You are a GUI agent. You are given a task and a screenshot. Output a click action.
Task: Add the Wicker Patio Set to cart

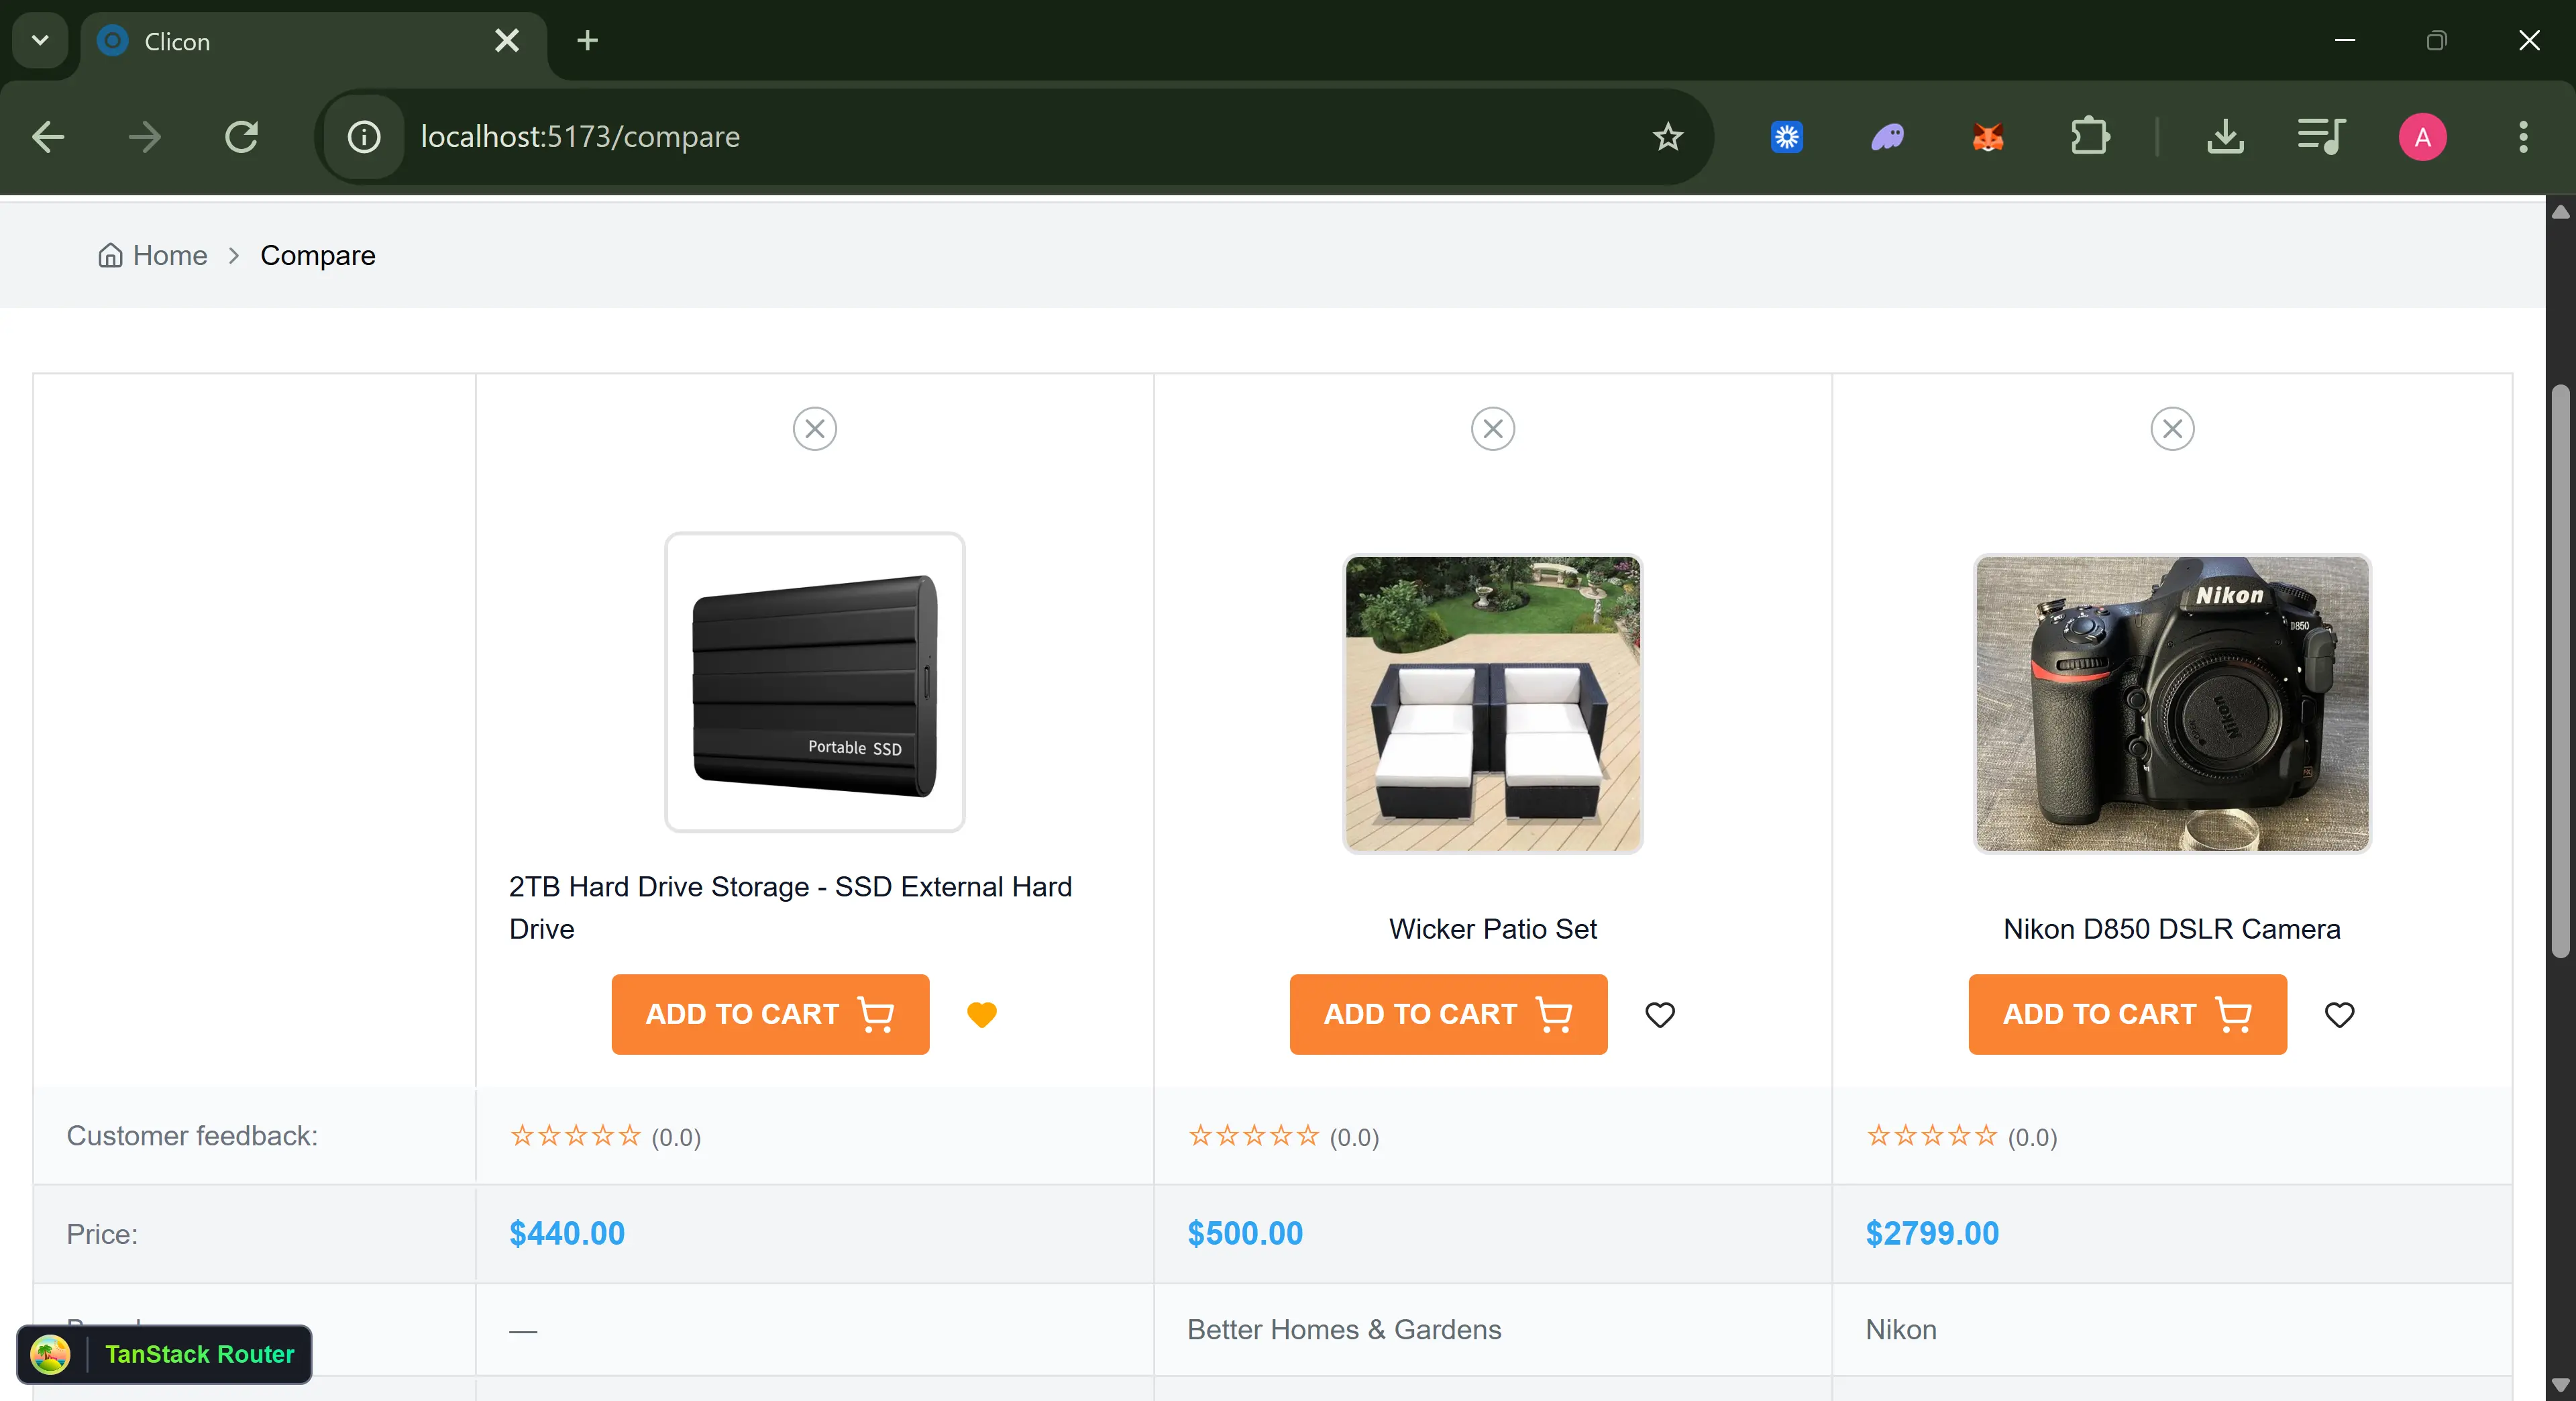(1448, 1014)
